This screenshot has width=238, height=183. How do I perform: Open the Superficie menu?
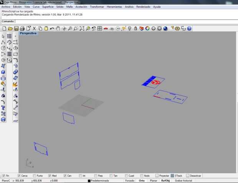click(x=48, y=7)
